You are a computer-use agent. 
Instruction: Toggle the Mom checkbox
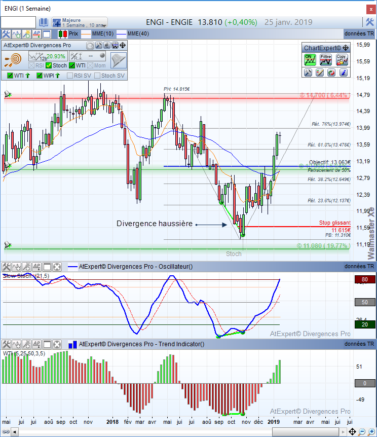pyautogui.click(x=90, y=65)
